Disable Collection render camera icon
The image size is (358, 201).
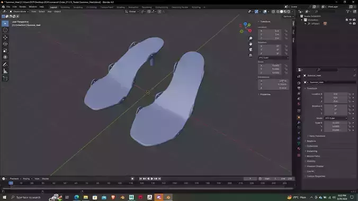(x=354, y=20)
